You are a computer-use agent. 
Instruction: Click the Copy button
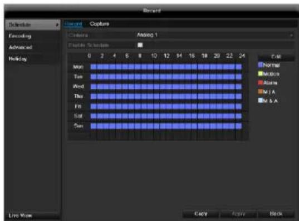click(200, 214)
